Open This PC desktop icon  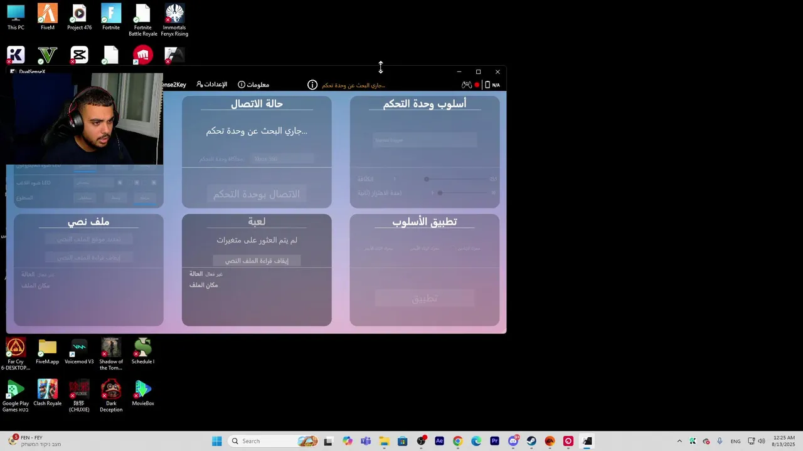[16, 17]
